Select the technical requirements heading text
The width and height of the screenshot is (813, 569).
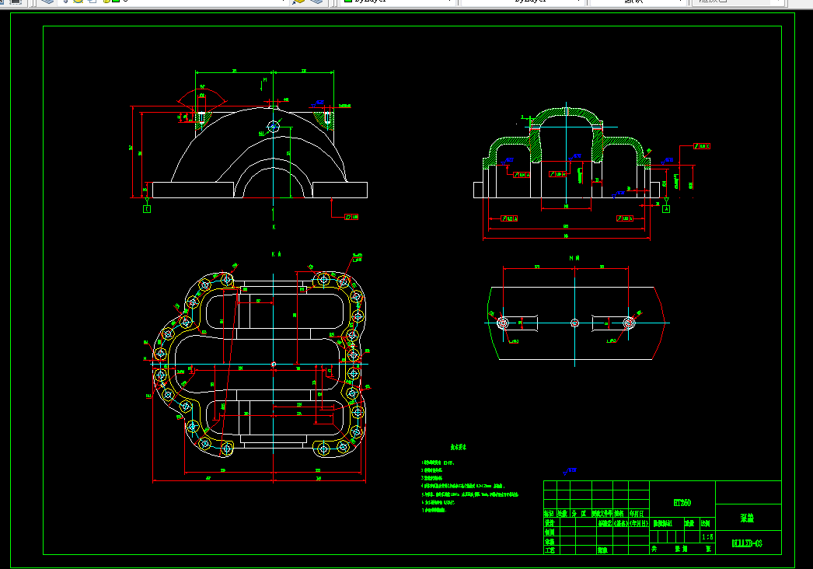click(458, 447)
